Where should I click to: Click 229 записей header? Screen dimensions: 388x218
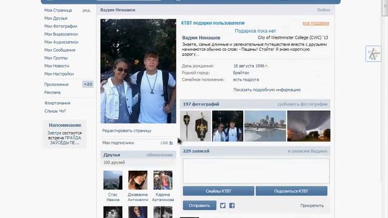[196, 151]
